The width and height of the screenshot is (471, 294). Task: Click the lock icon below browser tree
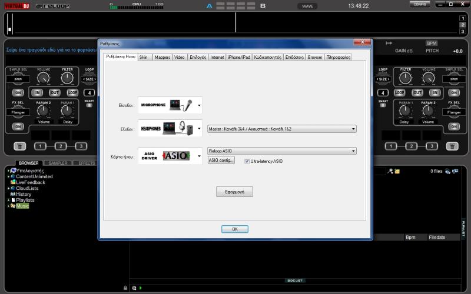(125, 288)
